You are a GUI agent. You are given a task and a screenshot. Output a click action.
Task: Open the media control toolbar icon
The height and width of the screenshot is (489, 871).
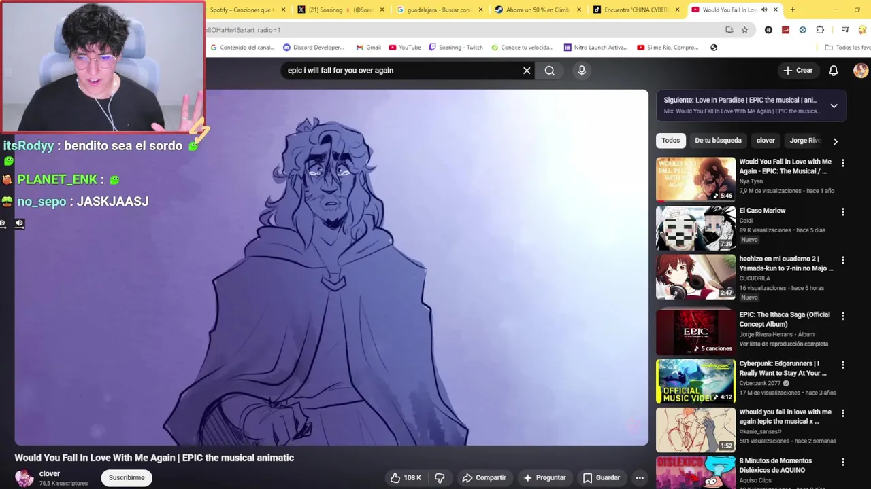(x=845, y=30)
